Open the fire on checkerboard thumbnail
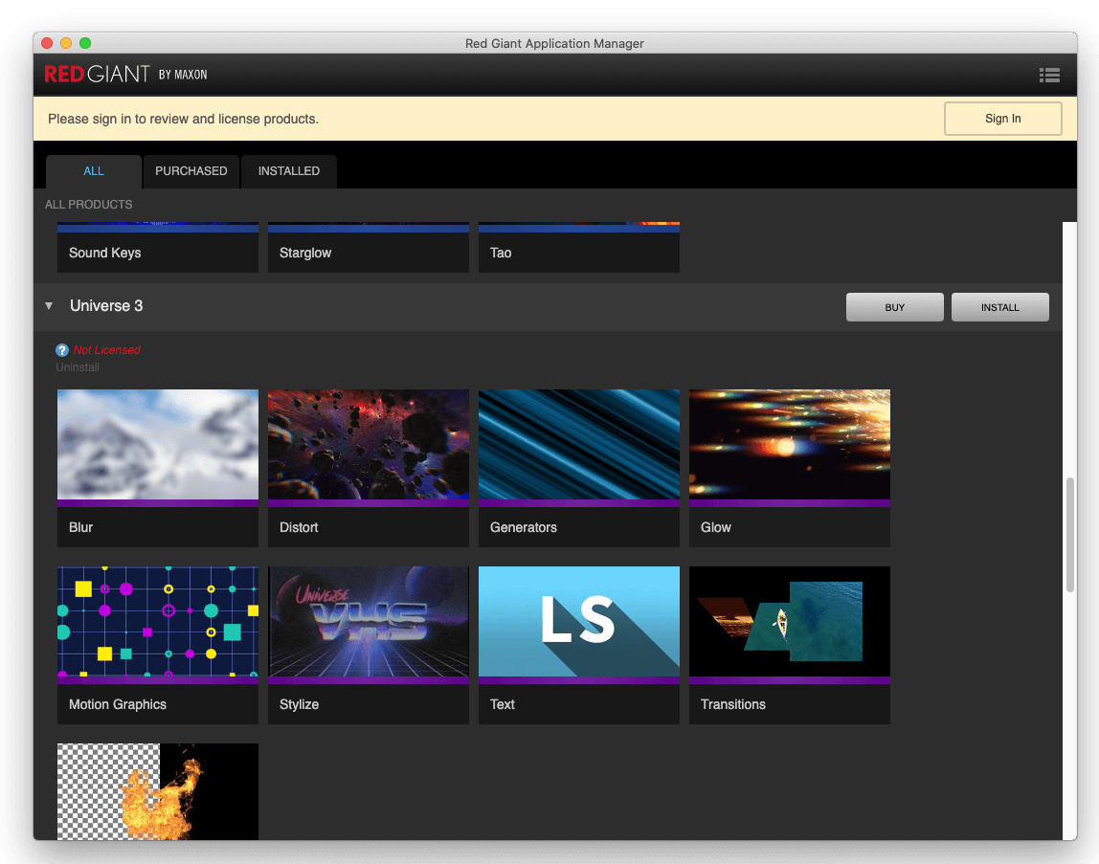The height and width of the screenshot is (864, 1099). pyautogui.click(x=158, y=792)
